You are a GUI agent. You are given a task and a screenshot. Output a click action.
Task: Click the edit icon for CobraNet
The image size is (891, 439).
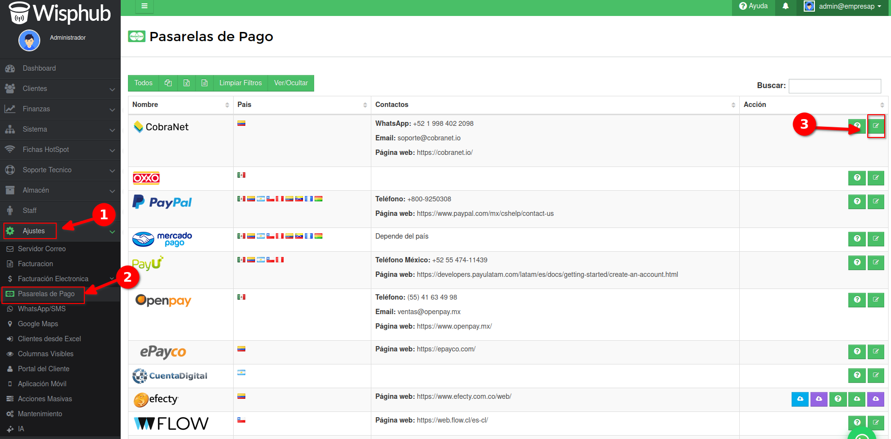[x=875, y=126]
